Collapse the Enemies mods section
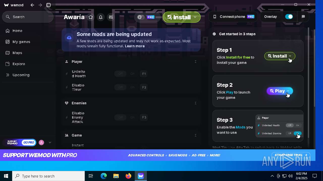The image size is (323, 181). pos(195,103)
